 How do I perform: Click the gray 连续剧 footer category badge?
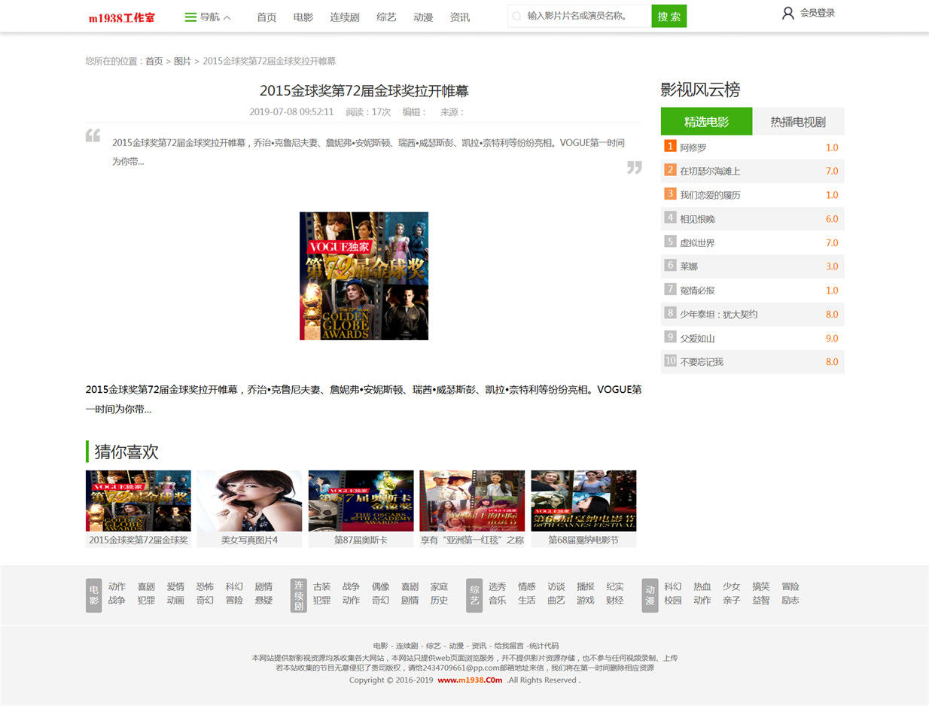click(x=299, y=595)
